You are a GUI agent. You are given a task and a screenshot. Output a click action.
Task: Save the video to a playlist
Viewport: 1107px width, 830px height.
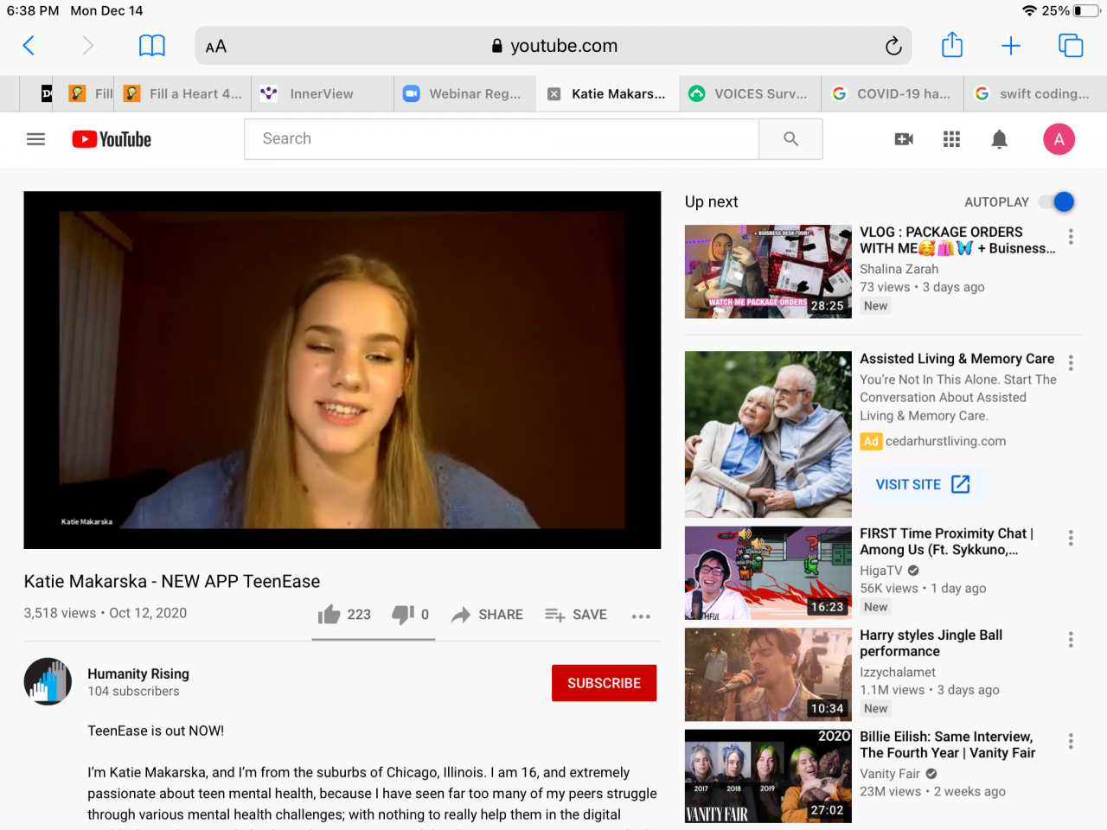[576, 615]
